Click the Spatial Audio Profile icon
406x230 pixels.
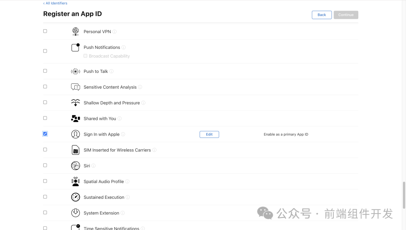[75, 182]
